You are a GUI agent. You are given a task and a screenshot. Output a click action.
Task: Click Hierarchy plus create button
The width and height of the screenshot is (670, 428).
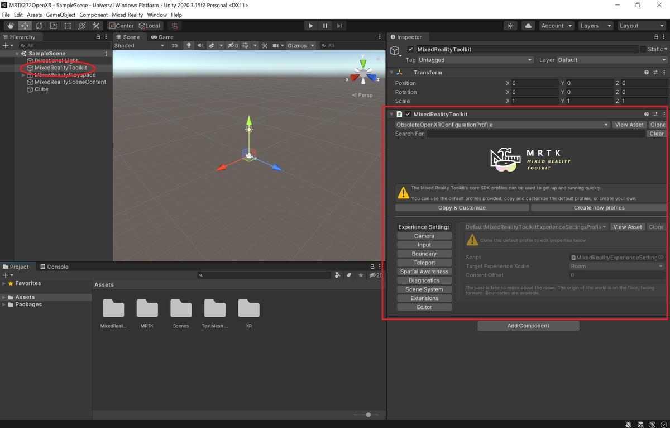click(7, 45)
